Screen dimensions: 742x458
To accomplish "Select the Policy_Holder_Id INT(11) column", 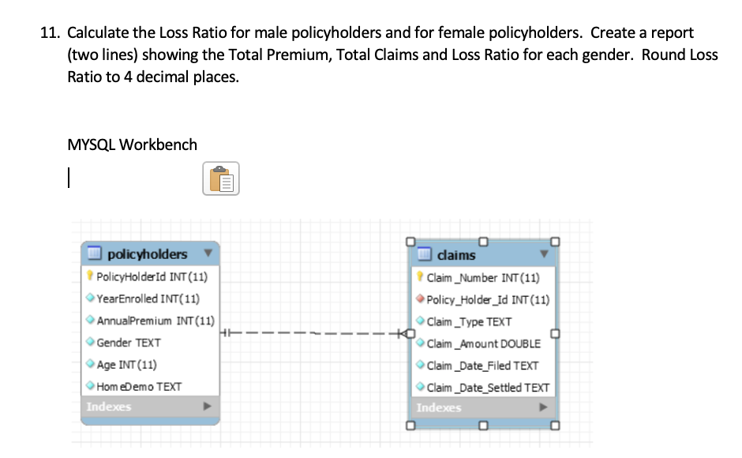I will point(488,300).
